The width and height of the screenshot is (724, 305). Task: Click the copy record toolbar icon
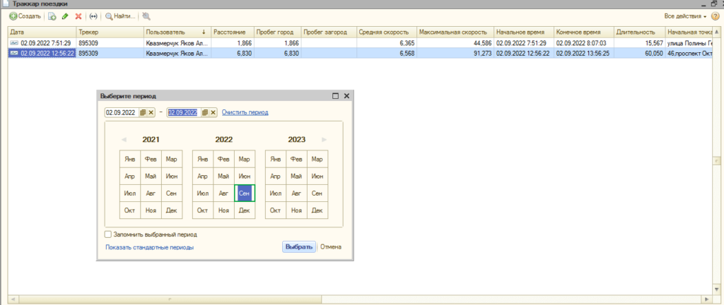pyautogui.click(x=52, y=16)
